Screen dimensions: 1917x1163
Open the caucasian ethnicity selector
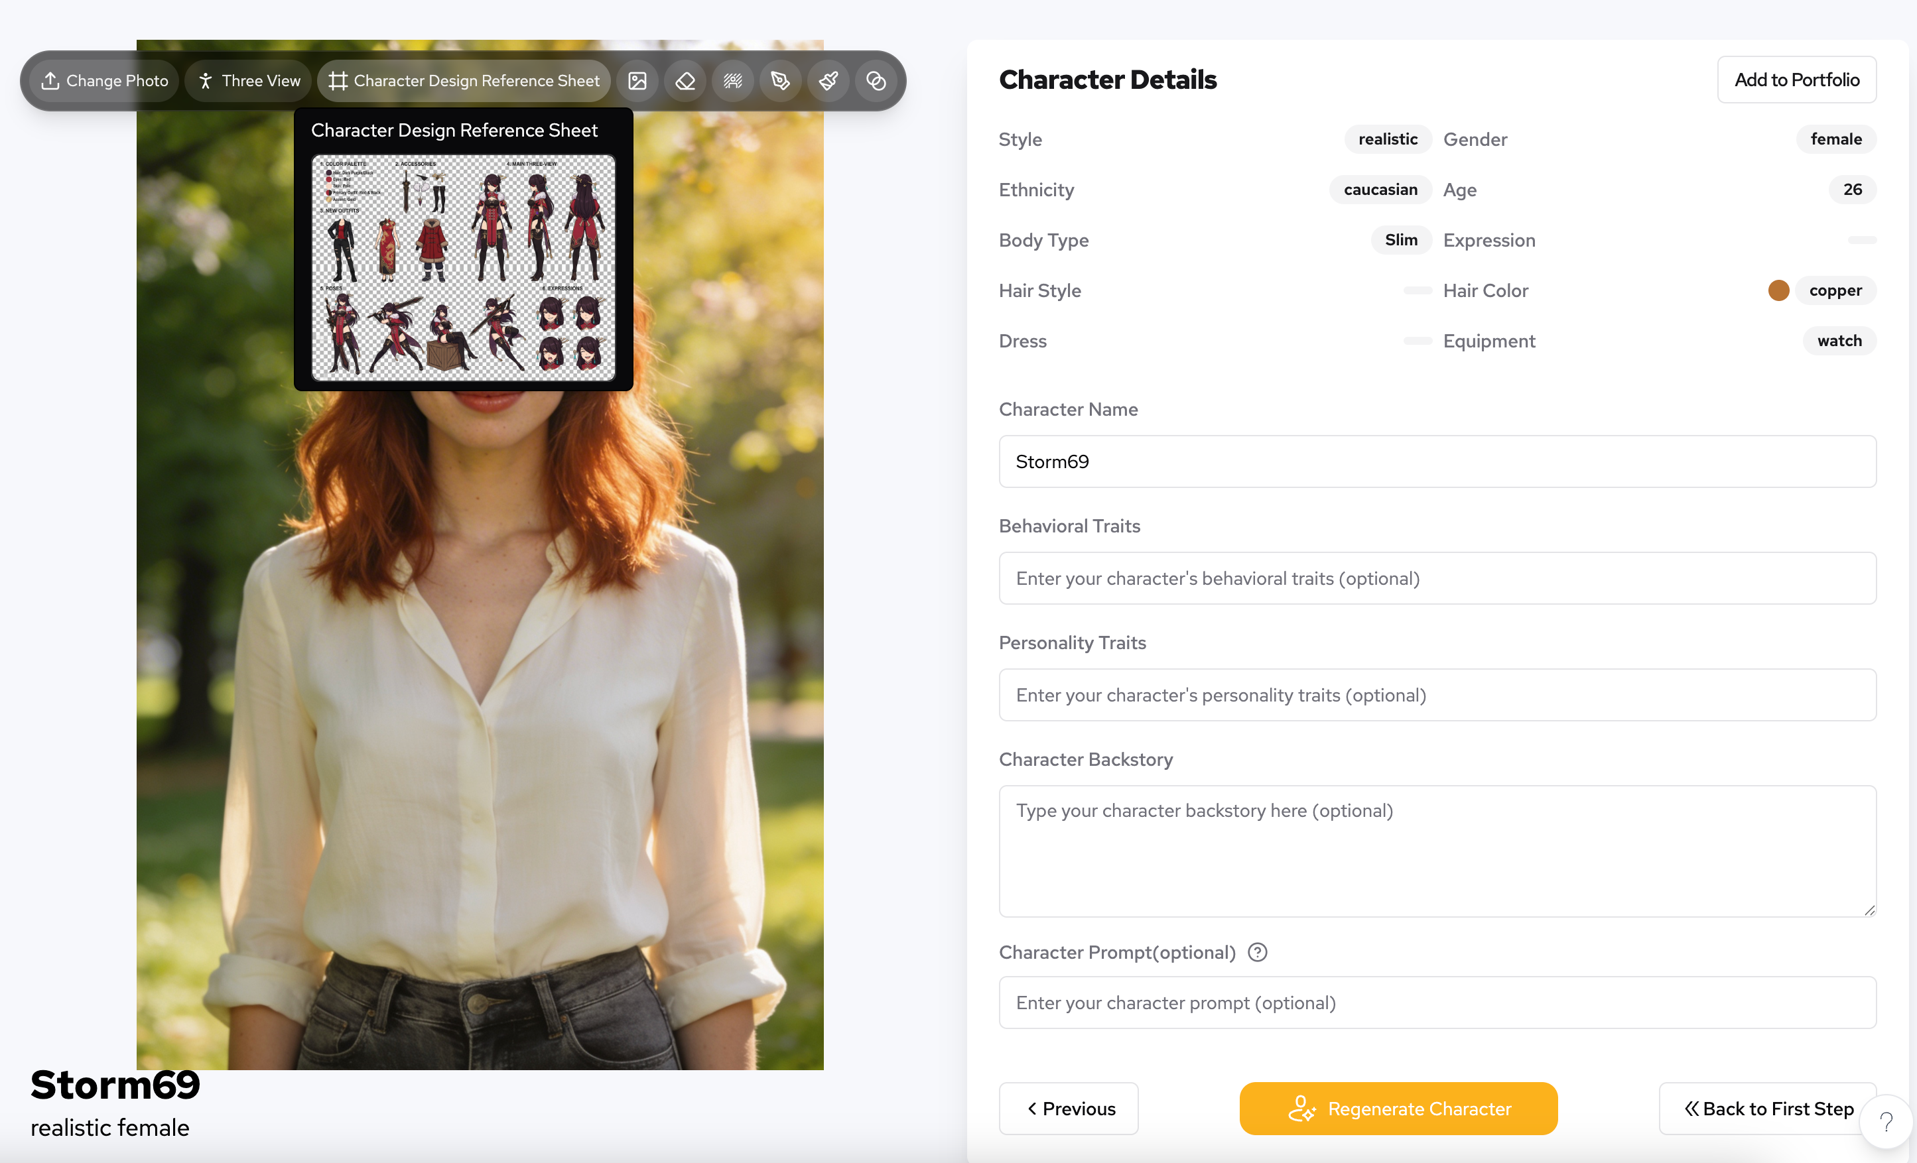(x=1380, y=189)
